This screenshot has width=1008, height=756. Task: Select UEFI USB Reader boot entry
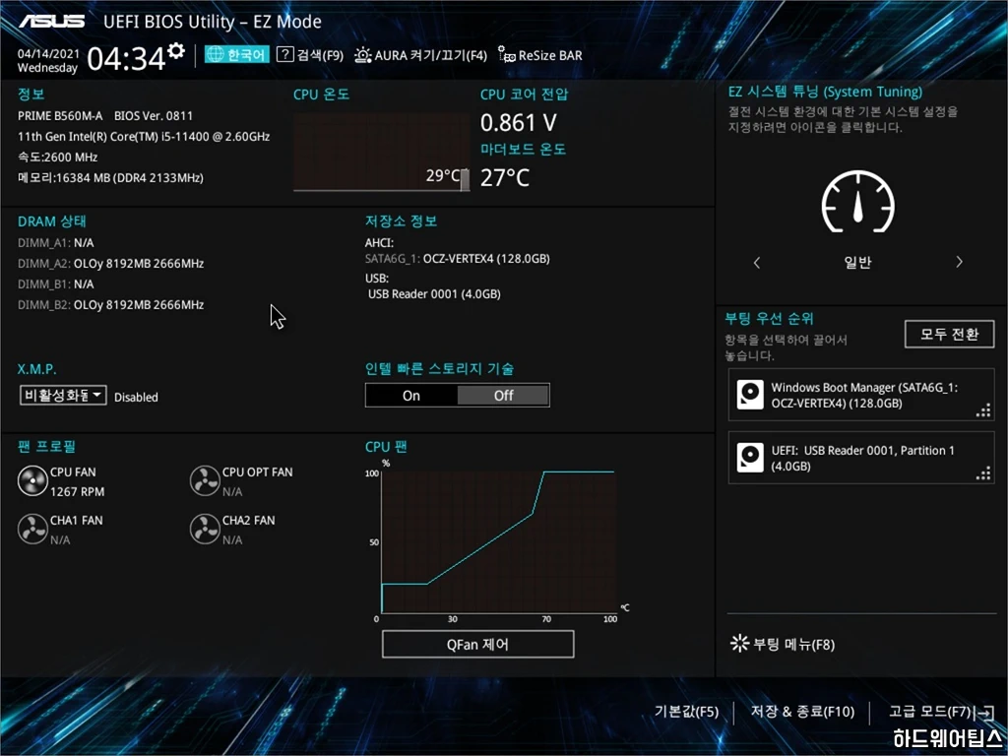(860, 458)
